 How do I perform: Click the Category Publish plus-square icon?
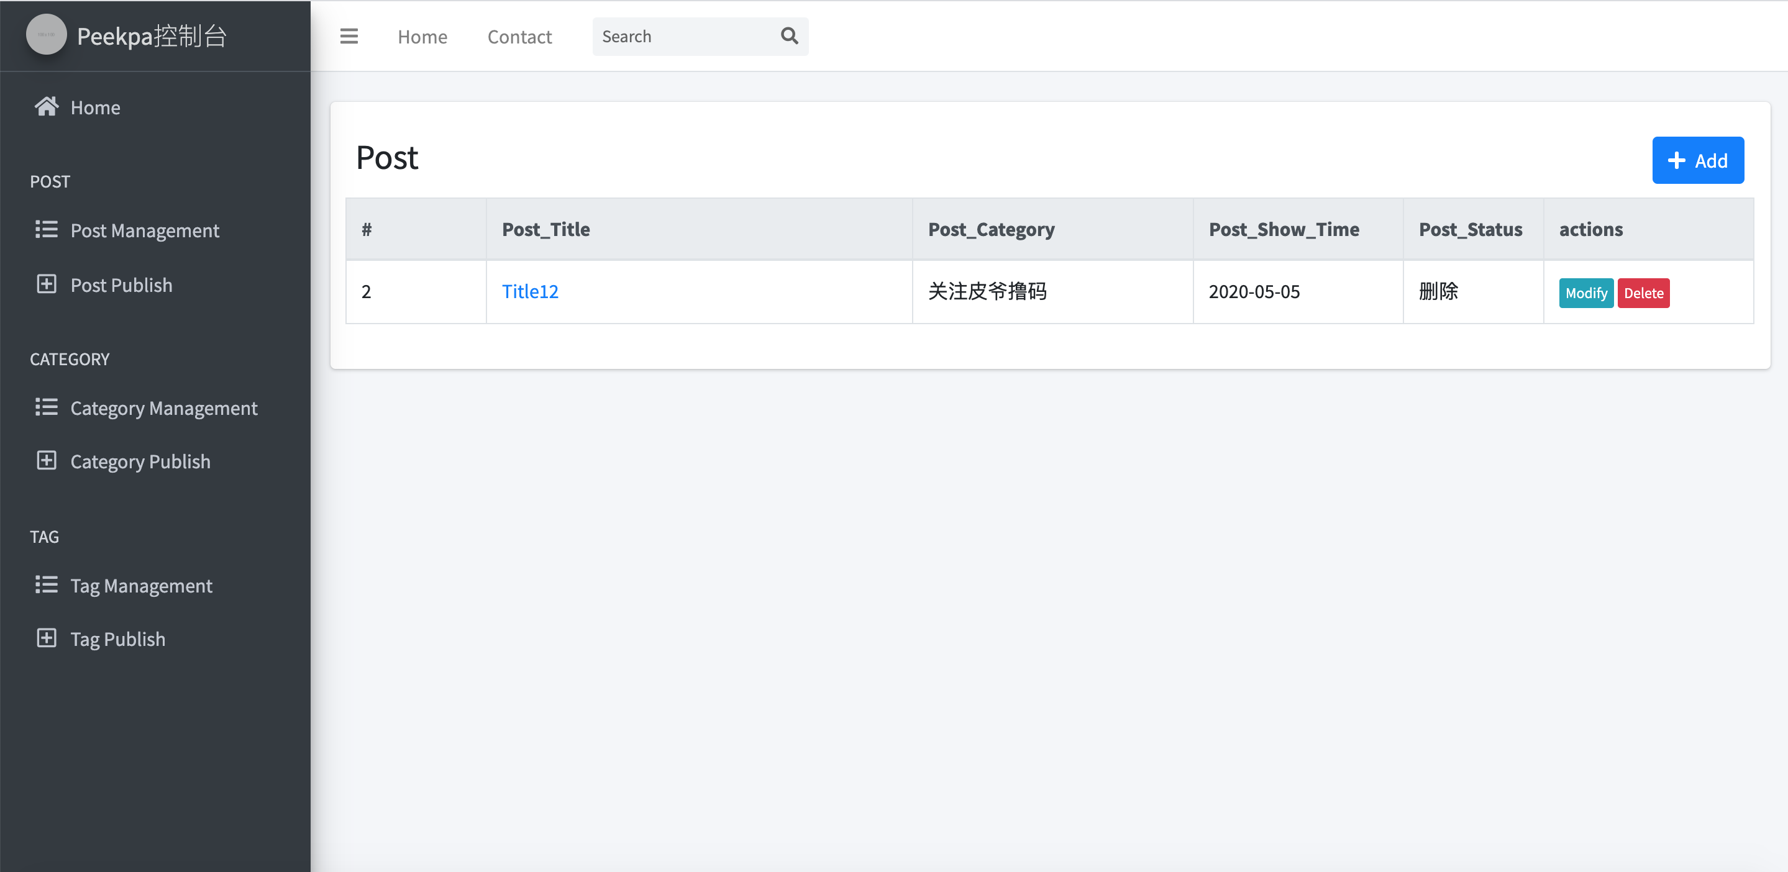[47, 461]
